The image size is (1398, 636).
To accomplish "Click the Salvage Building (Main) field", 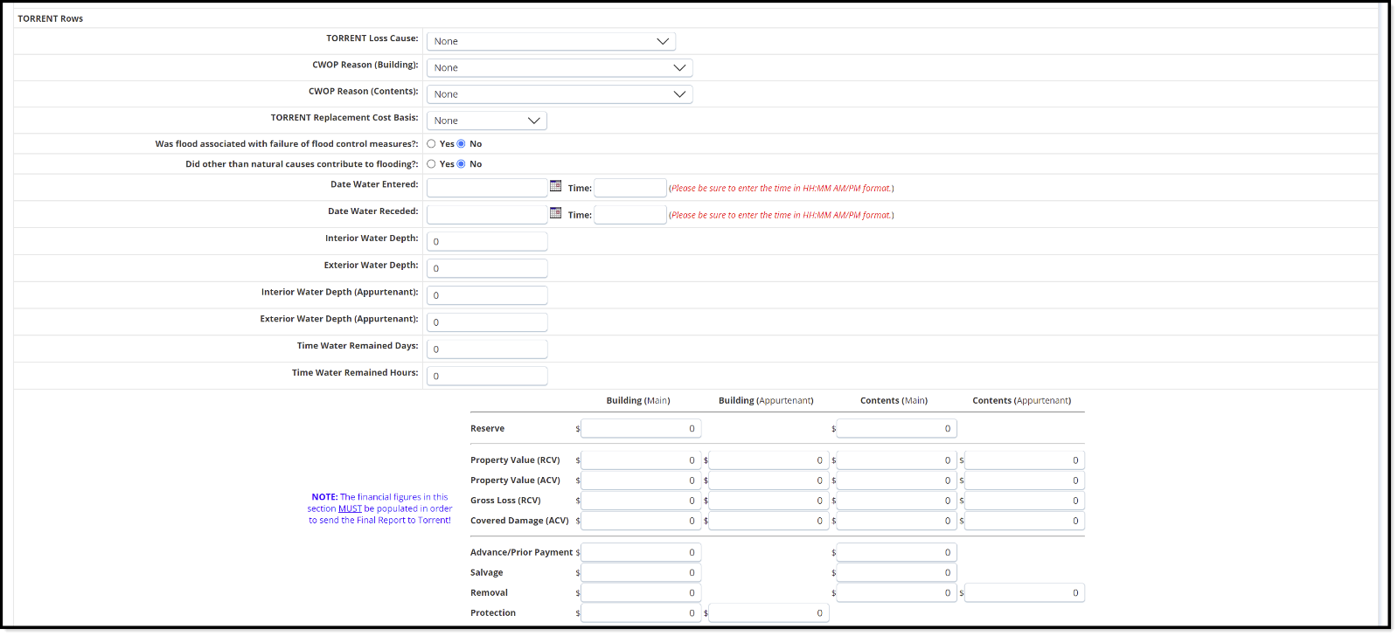I will coord(641,572).
